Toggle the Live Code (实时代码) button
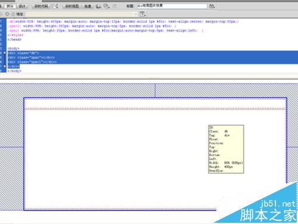This screenshot has width=298, height=224. pos(41,6)
